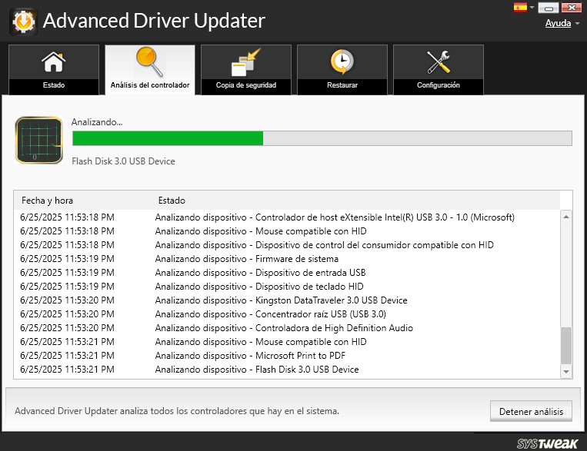Click the Advanced Driver Updater title text
This screenshot has height=451, width=587.
[154, 21]
